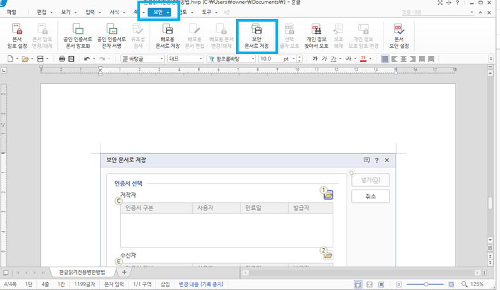This screenshot has height=290, width=500.
Task: Toggle 삽입 insert mode in status bar
Action: click(165, 284)
